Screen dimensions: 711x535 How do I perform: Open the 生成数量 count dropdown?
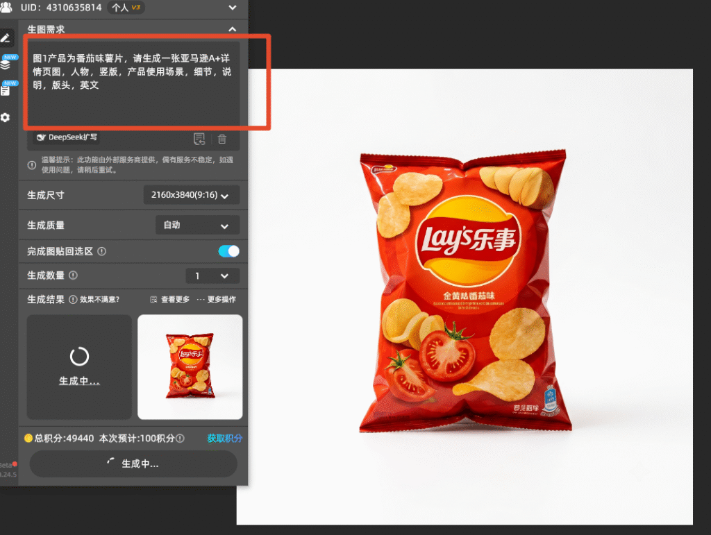[212, 276]
